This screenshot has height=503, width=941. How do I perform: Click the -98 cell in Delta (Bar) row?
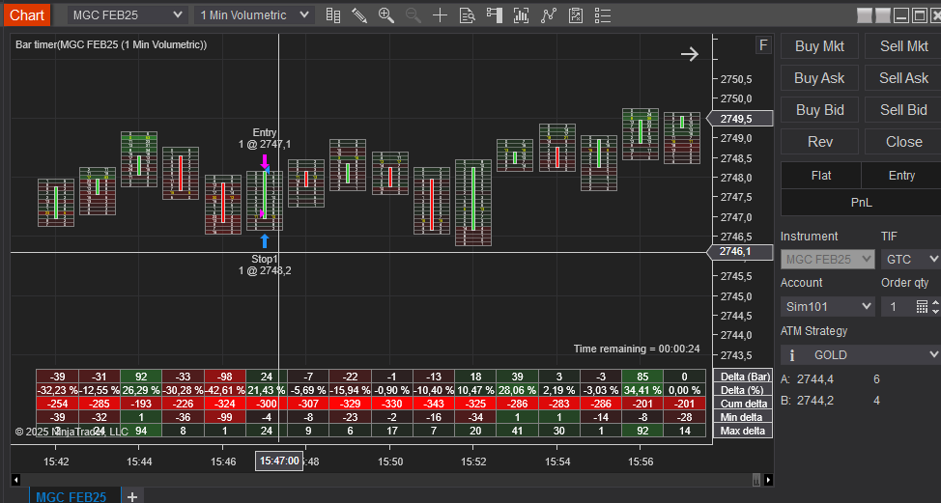[224, 377]
